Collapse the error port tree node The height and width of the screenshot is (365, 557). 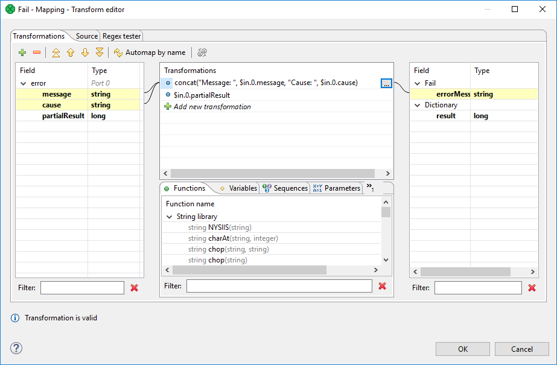(24, 83)
